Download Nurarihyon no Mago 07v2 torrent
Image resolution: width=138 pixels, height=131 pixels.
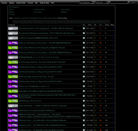coord(84,72)
